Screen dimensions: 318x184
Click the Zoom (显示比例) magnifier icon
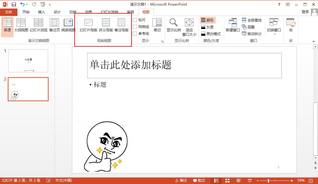[173, 23]
